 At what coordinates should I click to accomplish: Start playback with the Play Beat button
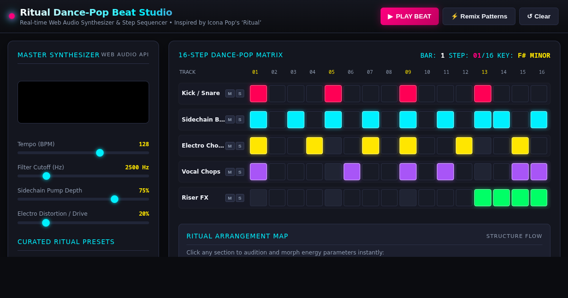point(409,16)
